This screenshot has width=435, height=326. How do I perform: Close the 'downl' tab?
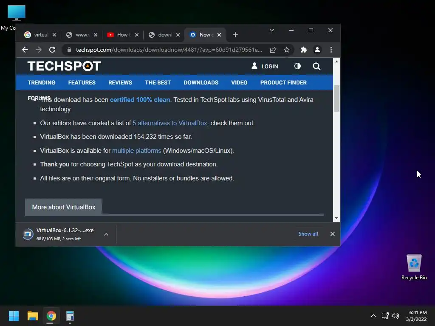tap(178, 35)
